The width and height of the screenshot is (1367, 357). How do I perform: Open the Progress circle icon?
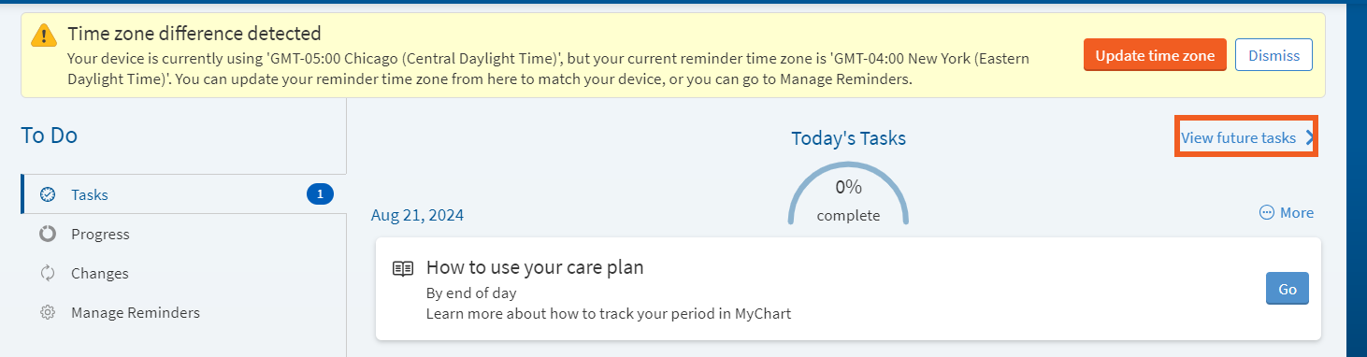click(x=48, y=234)
